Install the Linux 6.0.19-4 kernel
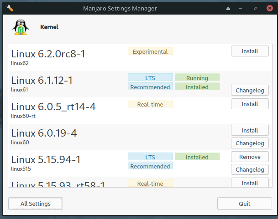This screenshot has width=278, height=219. click(250, 130)
